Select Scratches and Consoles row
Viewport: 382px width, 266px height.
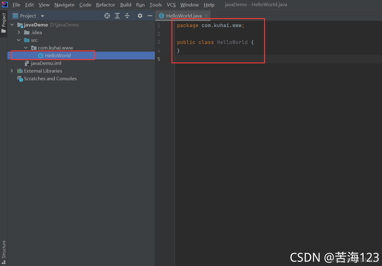(x=81, y=79)
